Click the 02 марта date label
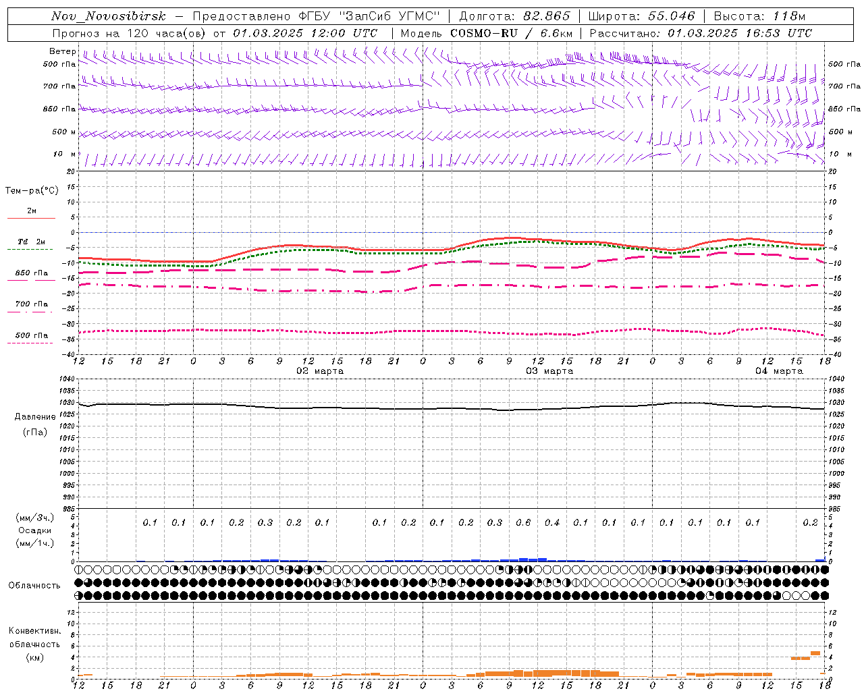The width and height of the screenshot is (864, 691). (320, 371)
